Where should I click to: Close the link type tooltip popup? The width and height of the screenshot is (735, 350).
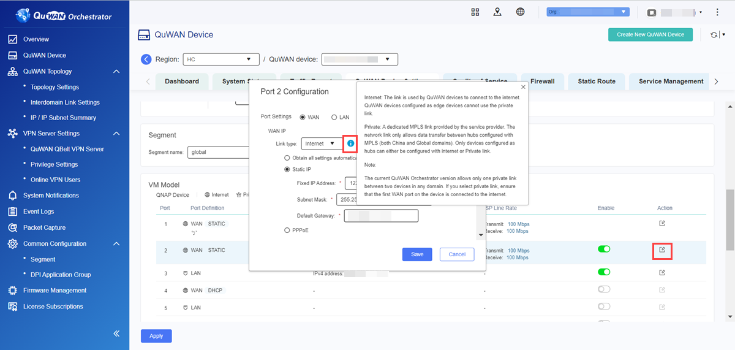click(522, 87)
